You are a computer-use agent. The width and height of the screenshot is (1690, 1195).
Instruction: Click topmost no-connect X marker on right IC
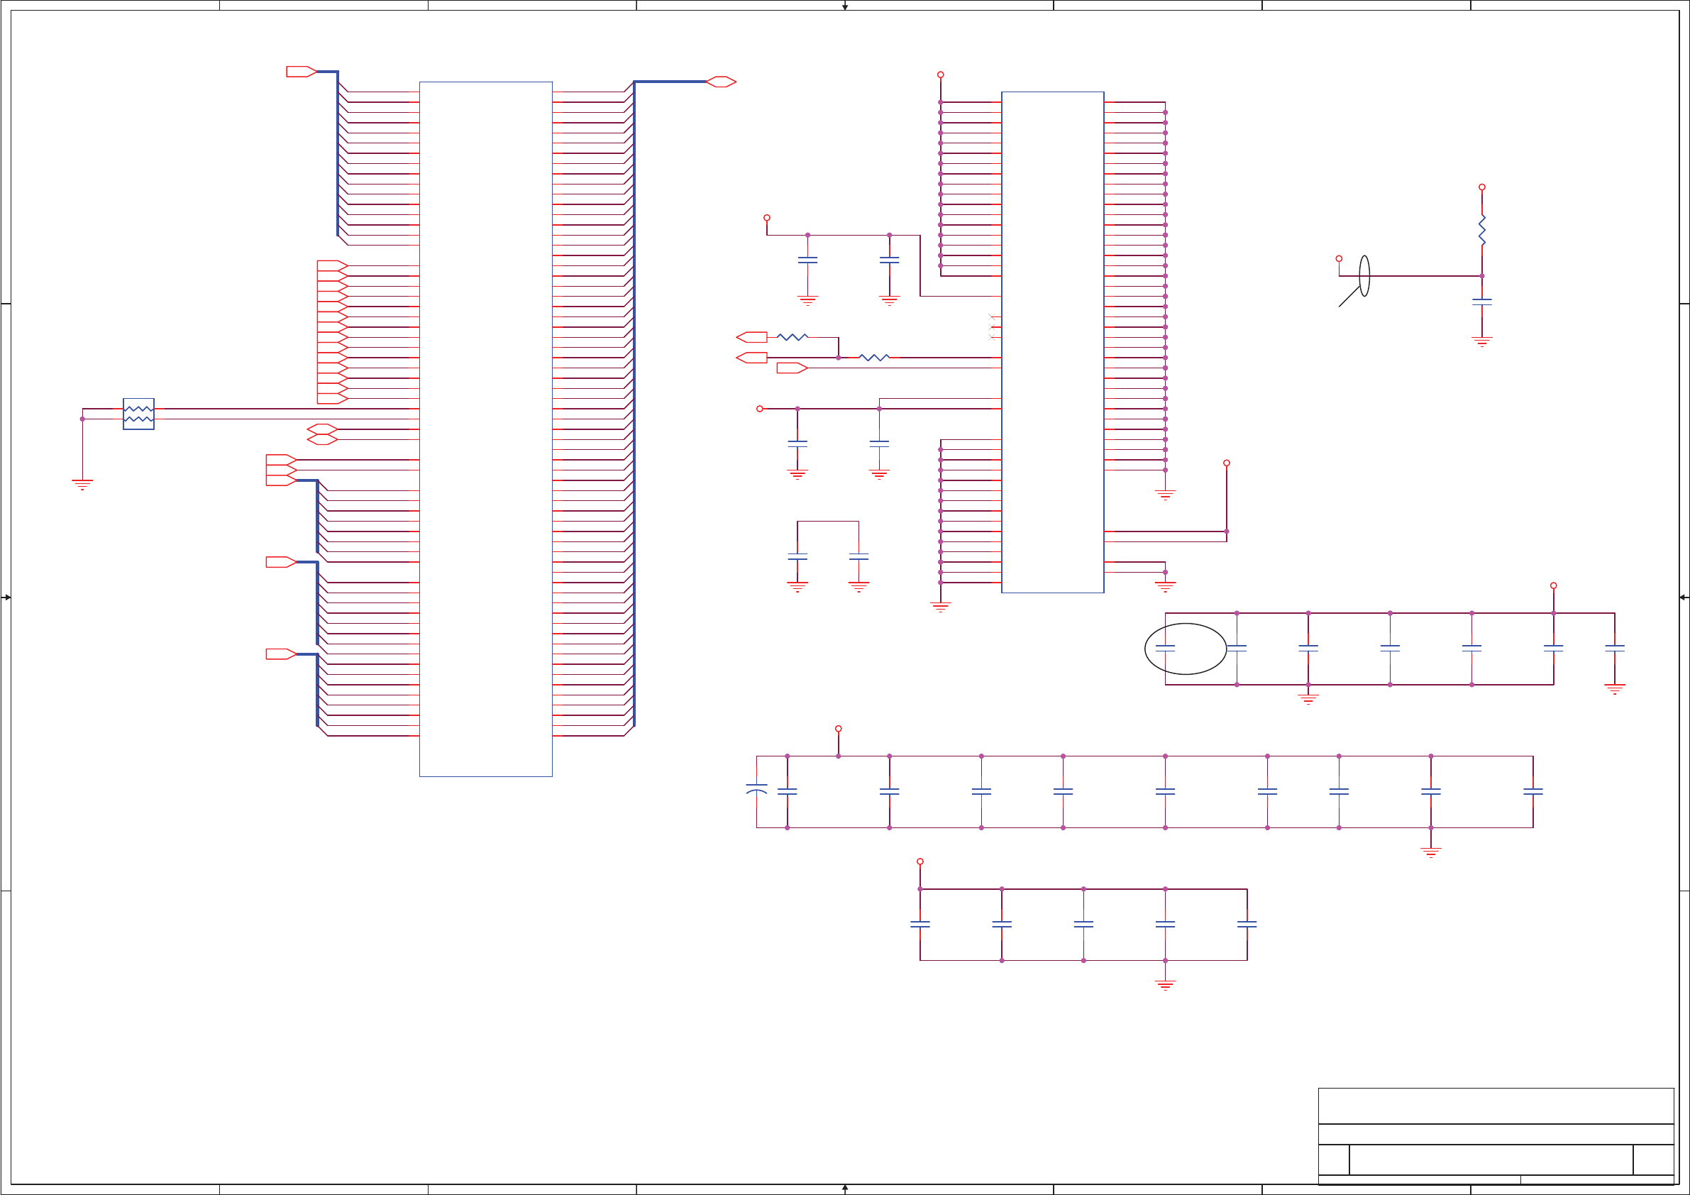[991, 316]
